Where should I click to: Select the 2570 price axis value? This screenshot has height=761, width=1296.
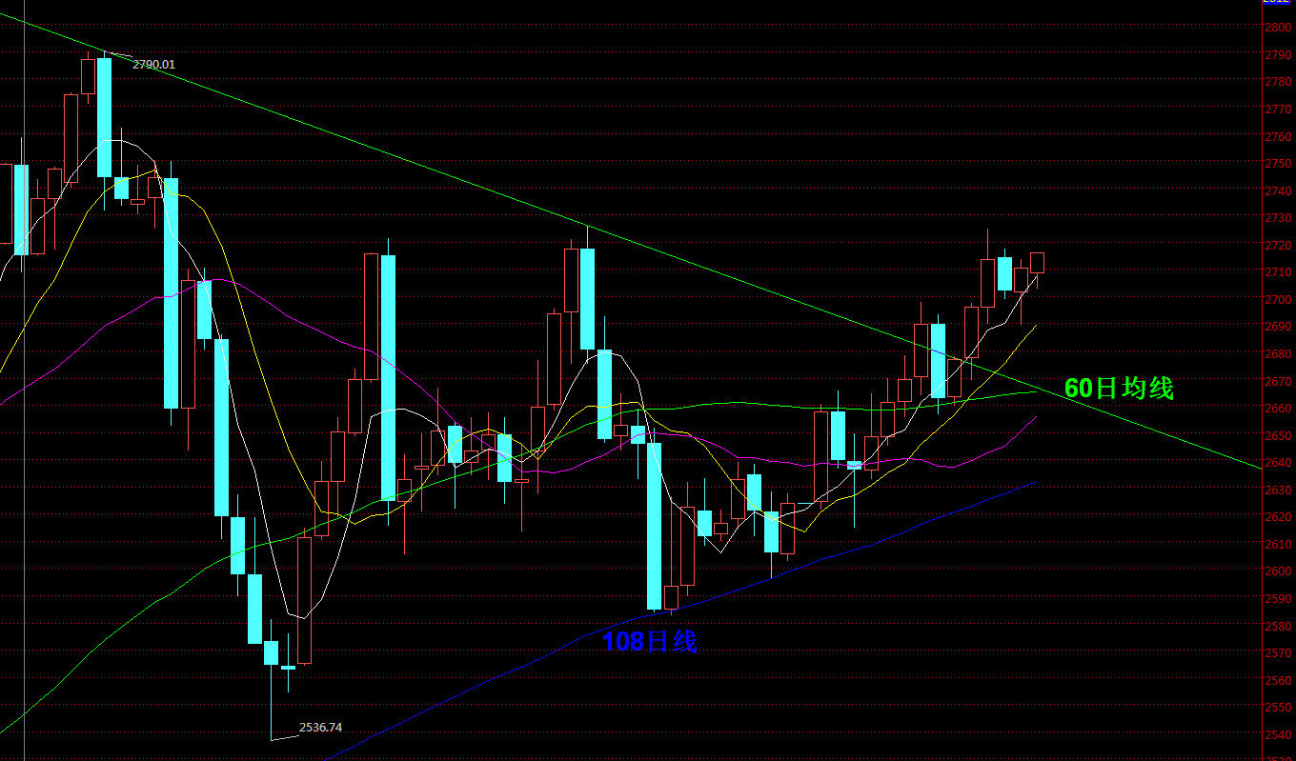(1278, 652)
